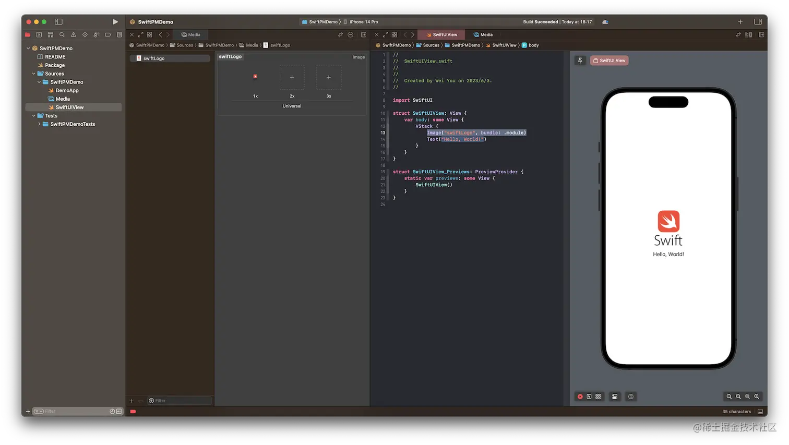
Task: Show the symbol navigator
Action: (x=51, y=35)
